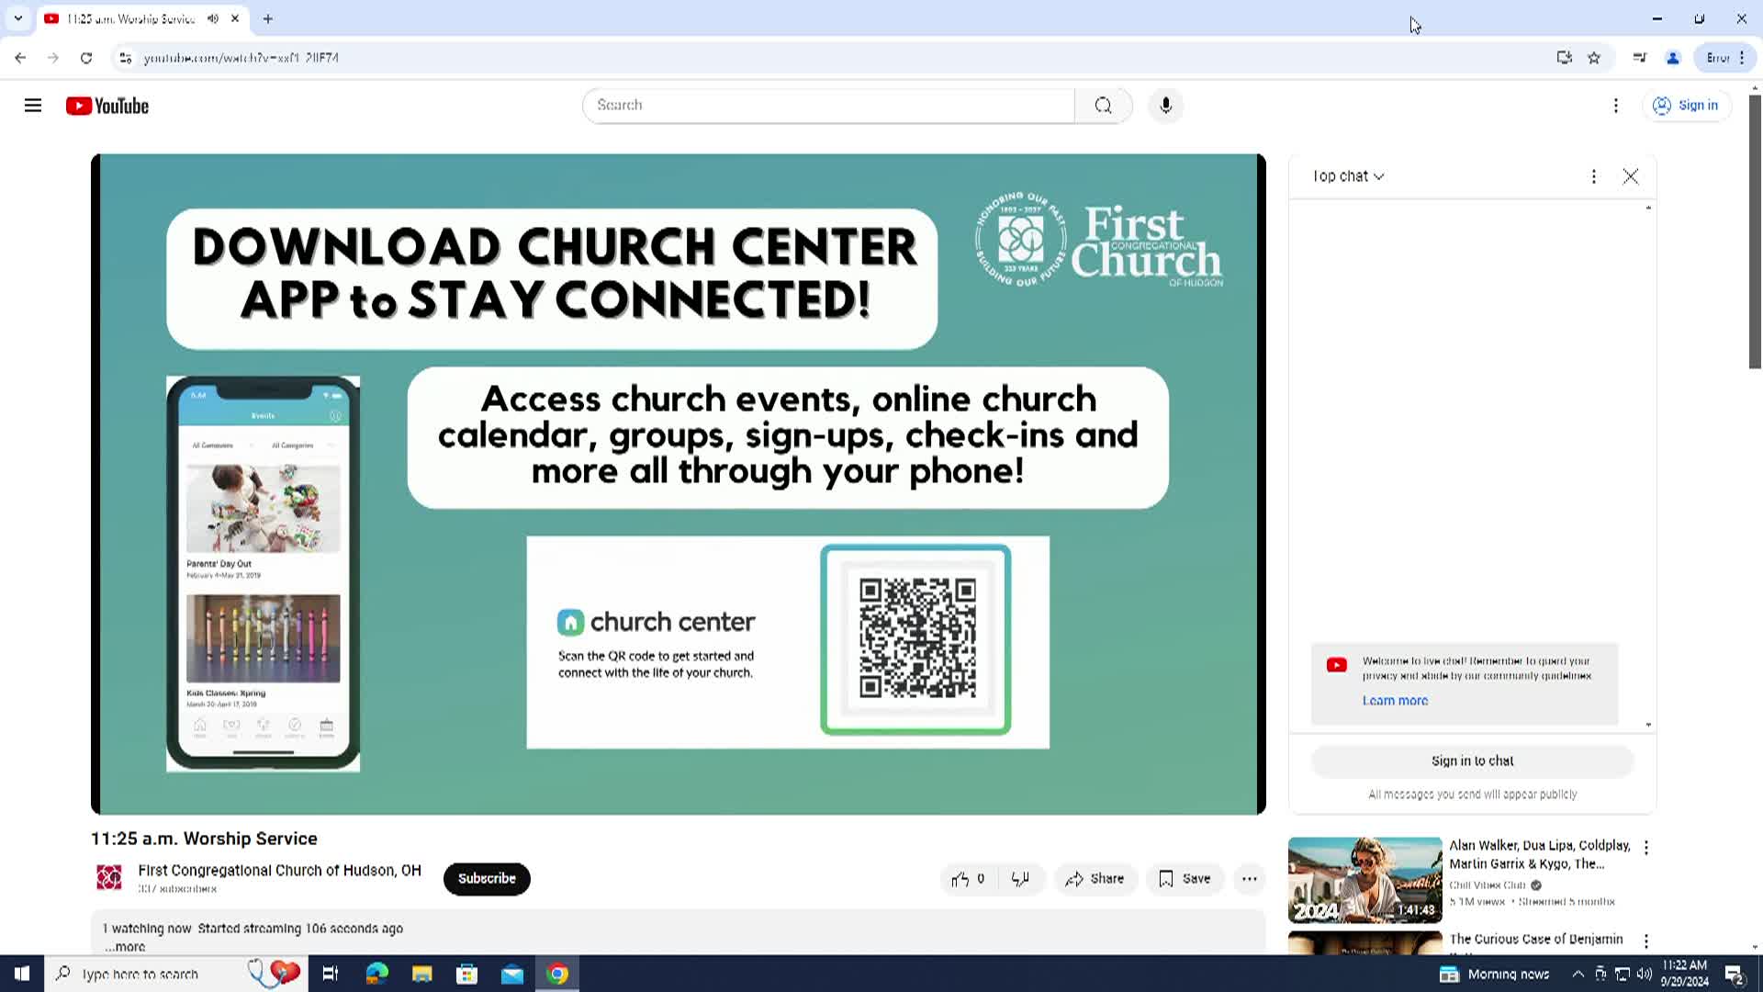Open Mail app from taskbar
The width and height of the screenshot is (1763, 992).
tap(512, 974)
